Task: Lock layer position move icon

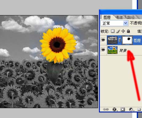Action: [x=123, y=31]
